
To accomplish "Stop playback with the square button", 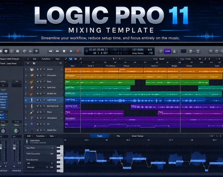I will pos(64,51).
